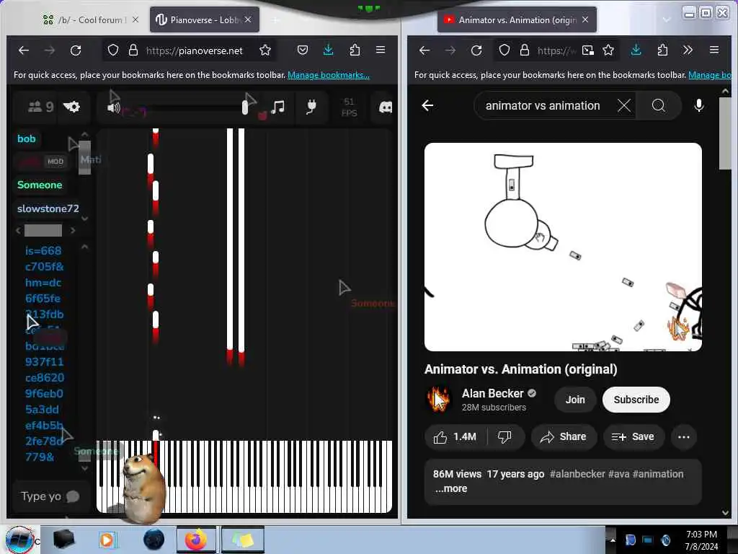Image resolution: width=738 pixels, height=554 pixels.
Task: Click lock icon beside pianoverse.net
Action: [133, 50]
